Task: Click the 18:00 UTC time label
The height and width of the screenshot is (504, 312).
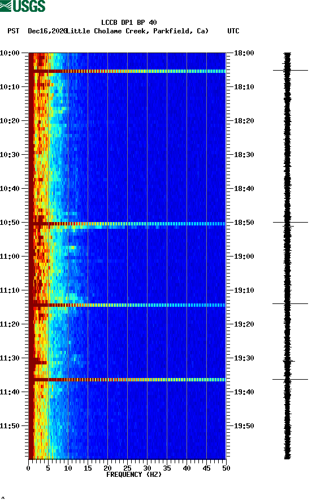Action: click(244, 53)
